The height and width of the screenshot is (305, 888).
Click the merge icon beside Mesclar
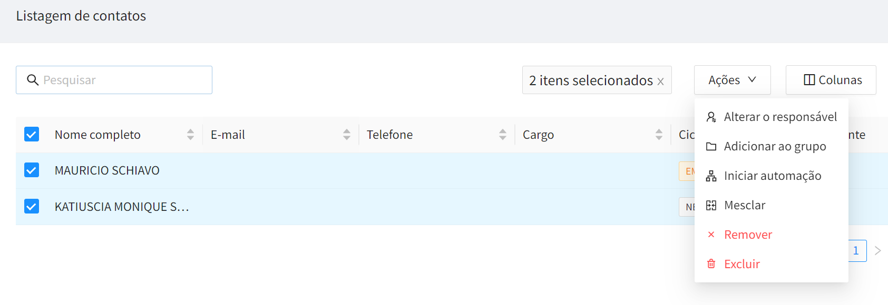pyautogui.click(x=711, y=205)
